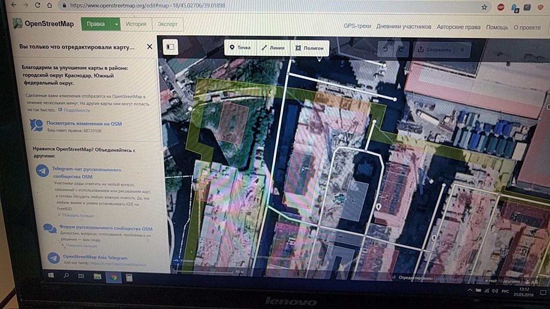
Task: Click the openstreetmap.org address bar
Action: pos(271,6)
